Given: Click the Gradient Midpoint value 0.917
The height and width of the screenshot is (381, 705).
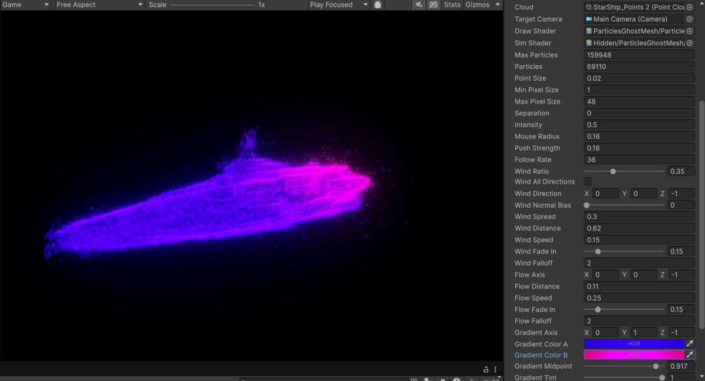Looking at the screenshot, I should click(x=681, y=366).
